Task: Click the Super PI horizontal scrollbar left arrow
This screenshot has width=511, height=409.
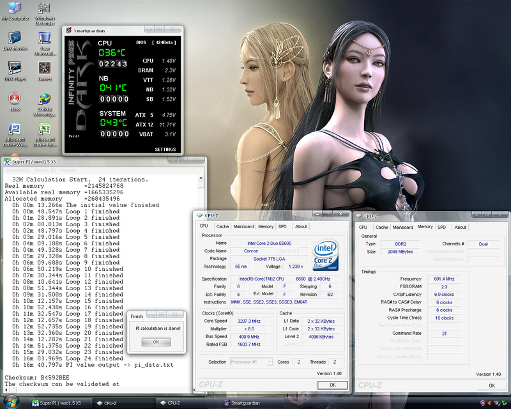Action: (6, 390)
